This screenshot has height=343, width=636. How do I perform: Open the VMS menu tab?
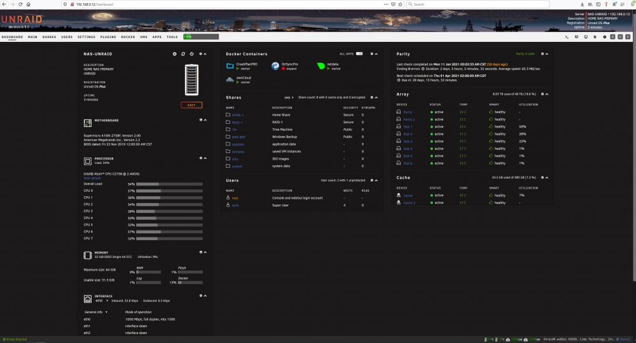pos(144,37)
